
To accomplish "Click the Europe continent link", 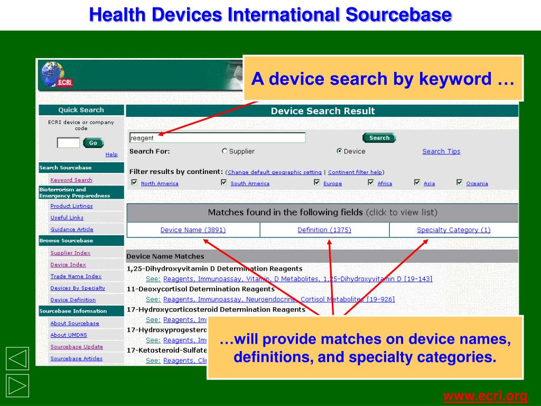I will [333, 183].
